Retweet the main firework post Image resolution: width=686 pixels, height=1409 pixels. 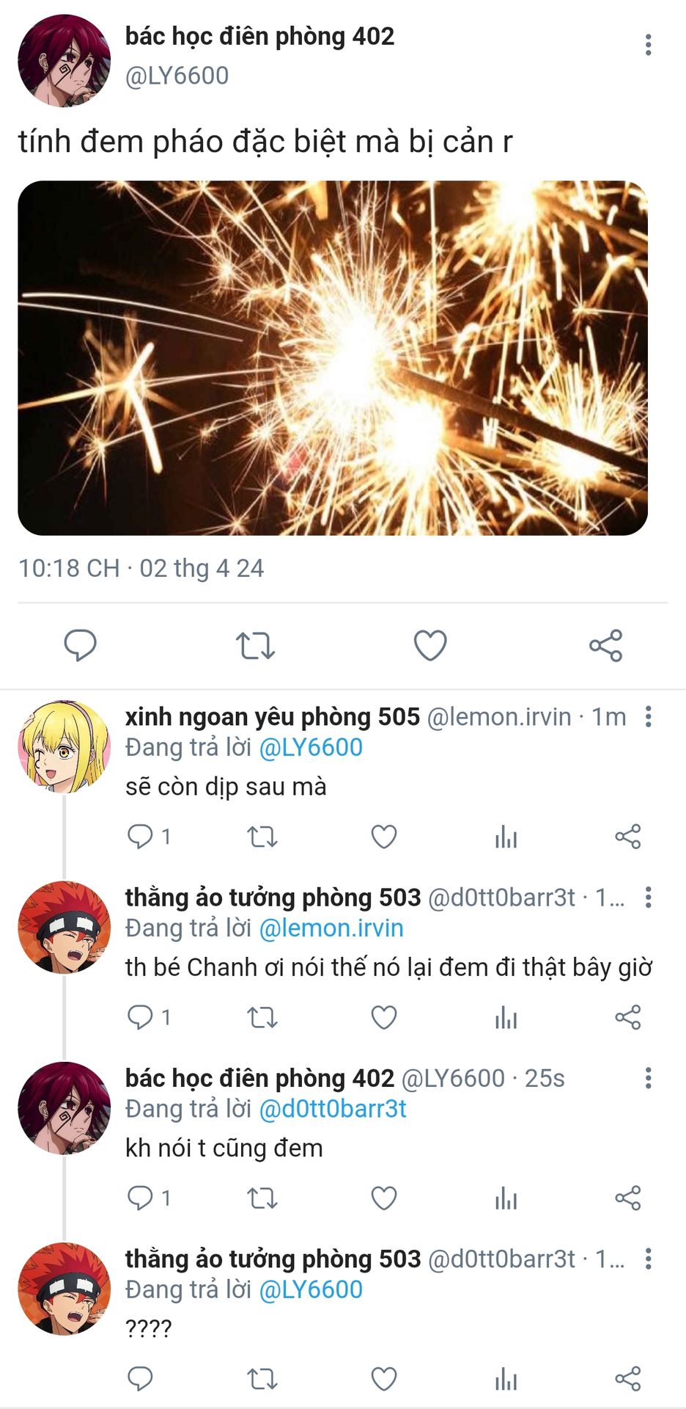(255, 646)
